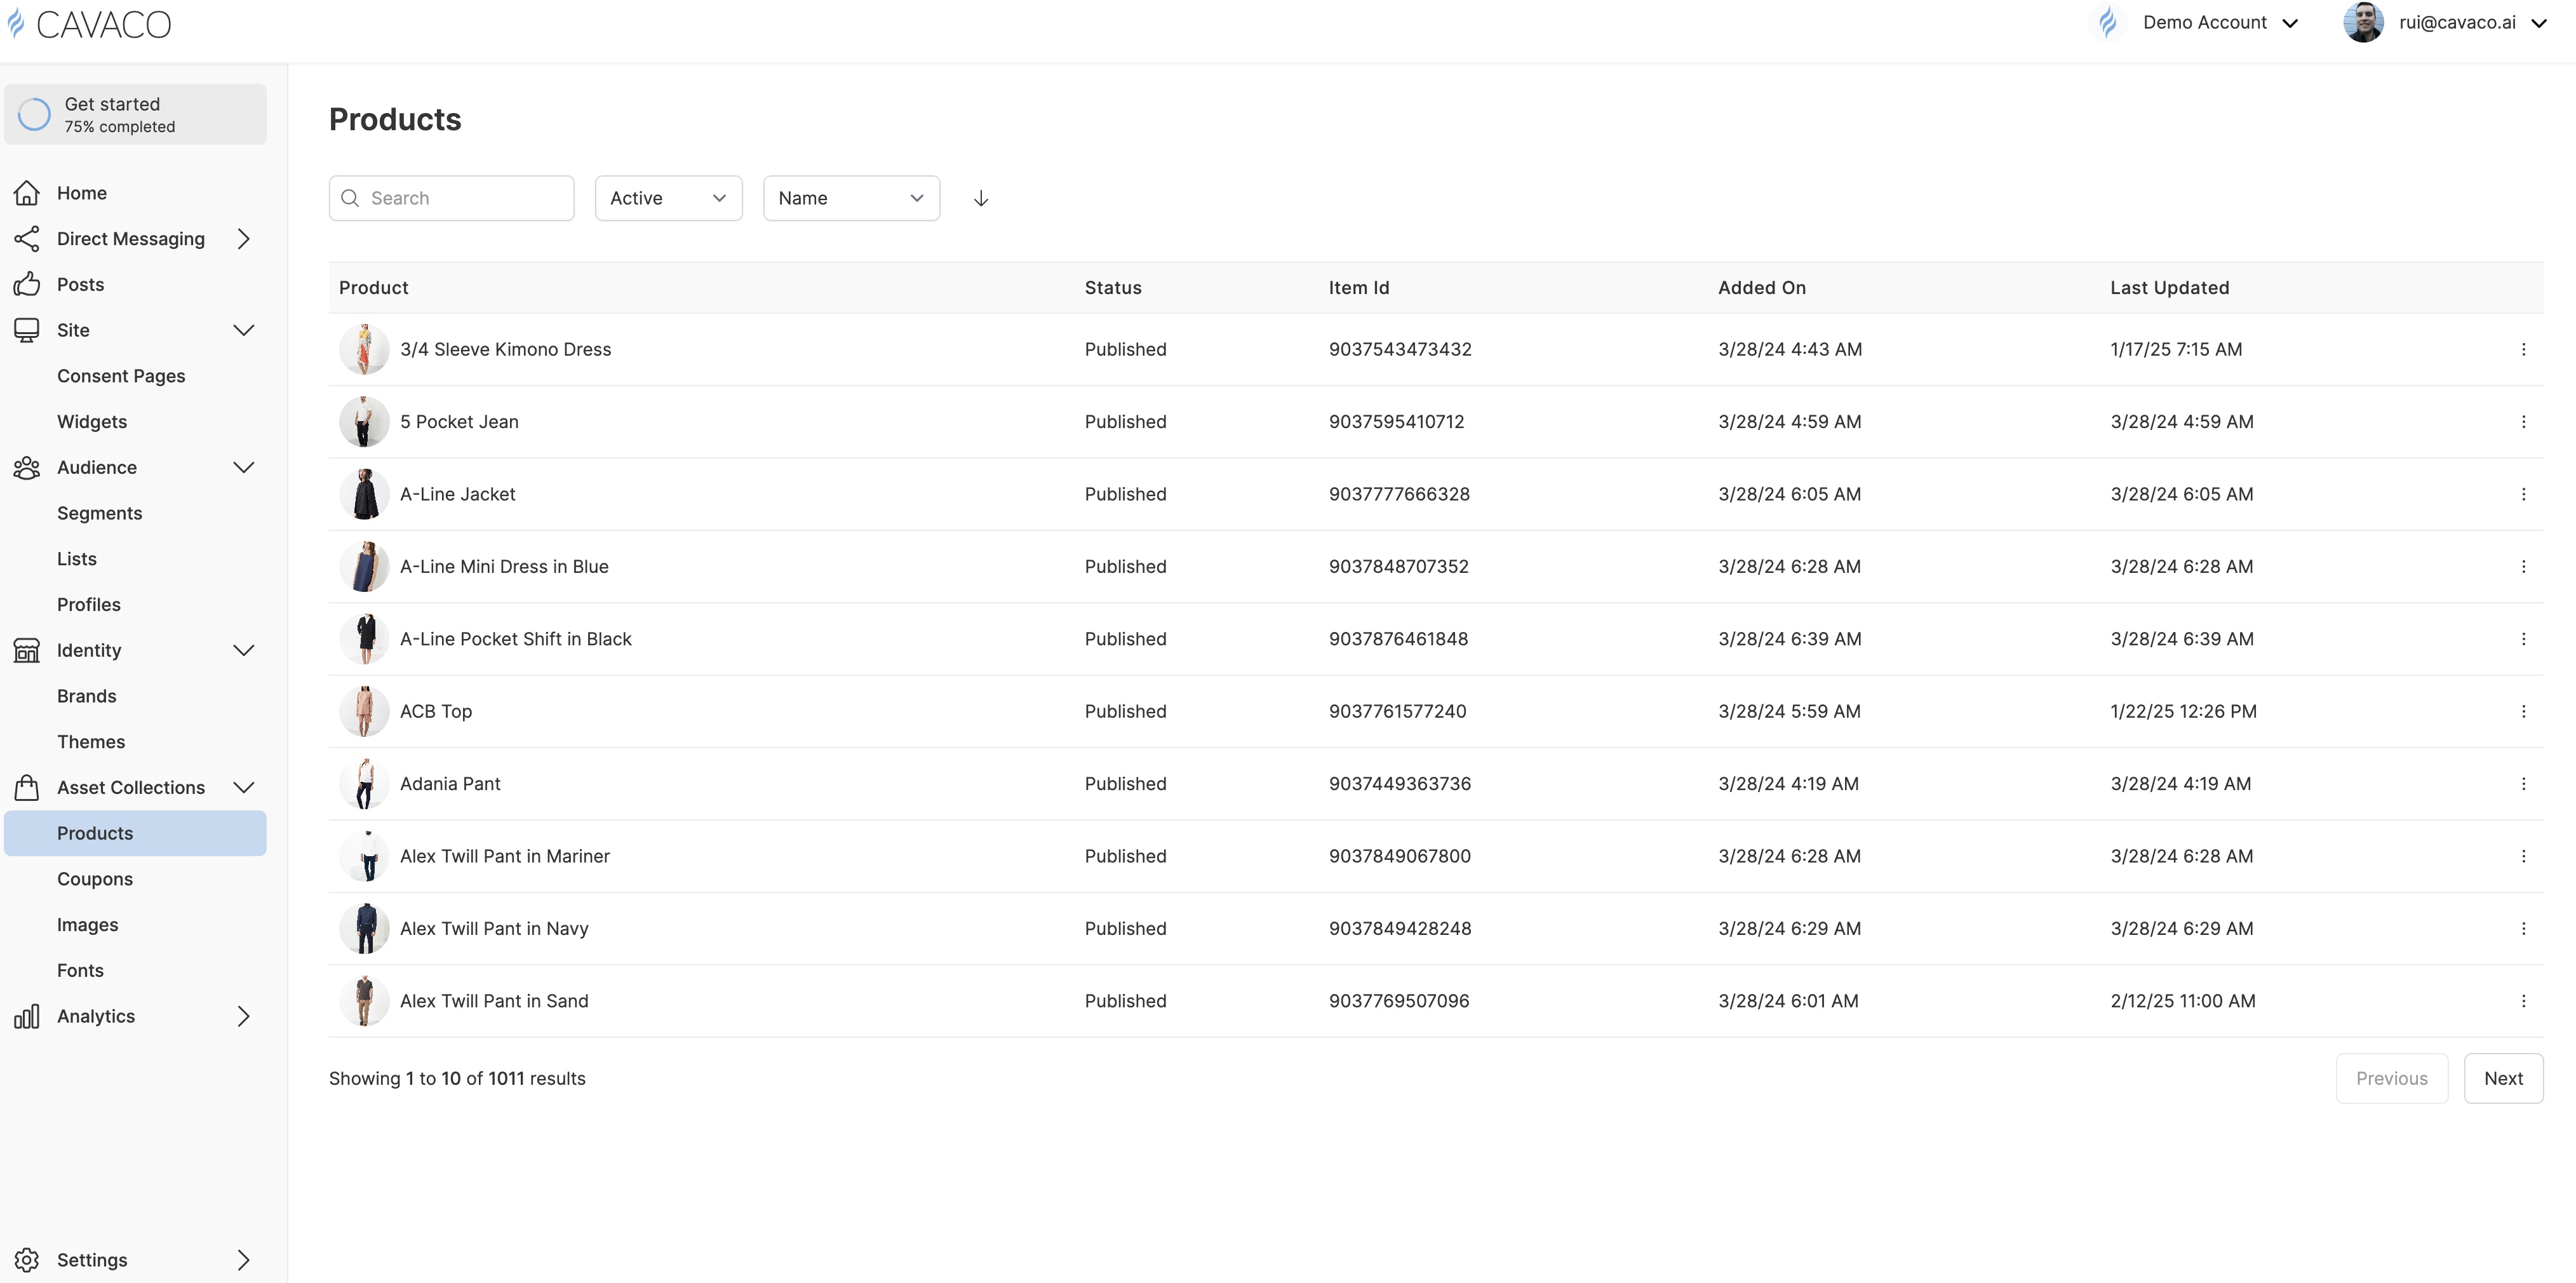Open the Active status filter dropdown

pos(668,198)
